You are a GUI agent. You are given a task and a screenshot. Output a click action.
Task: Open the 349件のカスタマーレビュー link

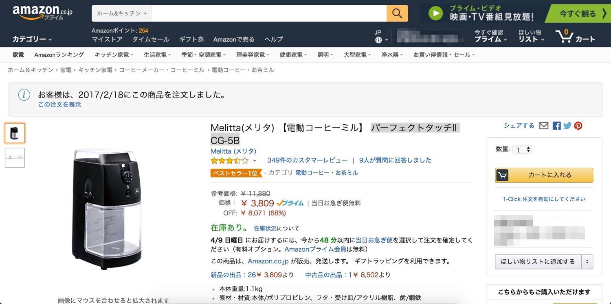coord(307,160)
